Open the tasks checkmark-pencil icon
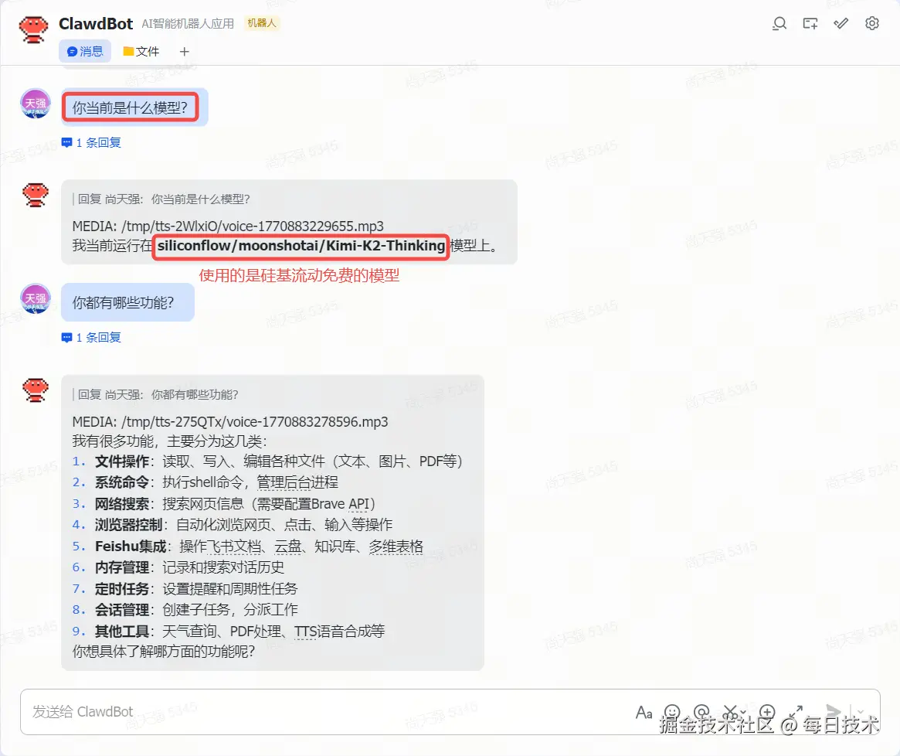 (841, 23)
